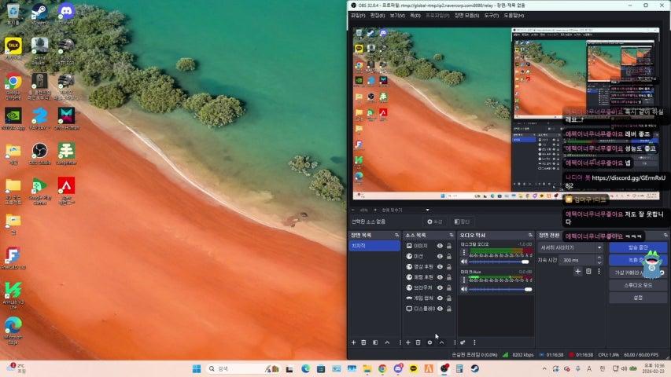Toggle visibility of 디스플레이 source
The height and width of the screenshot is (377, 671).
point(440,309)
